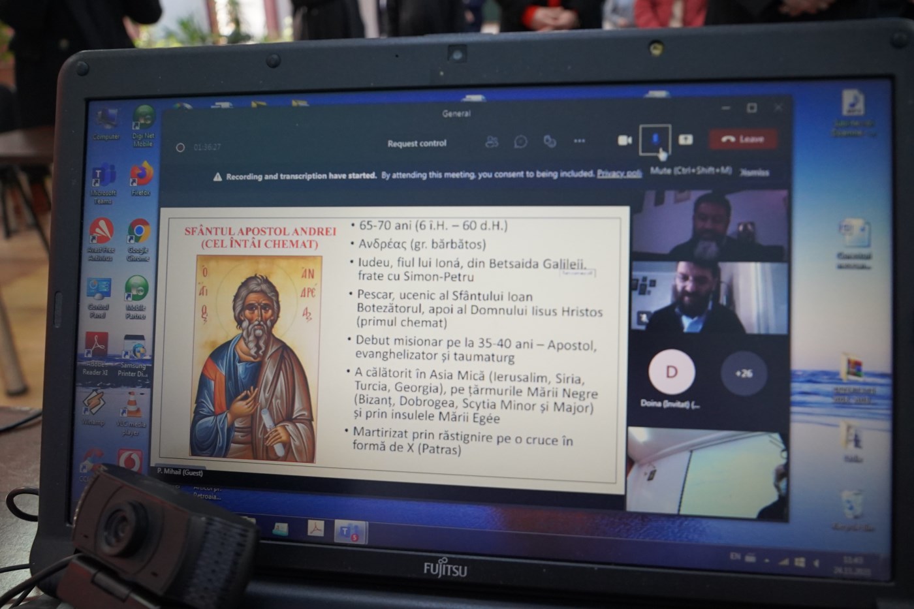
Task: Click the shared slide's Saint Andrew icon image
Action: point(255,359)
